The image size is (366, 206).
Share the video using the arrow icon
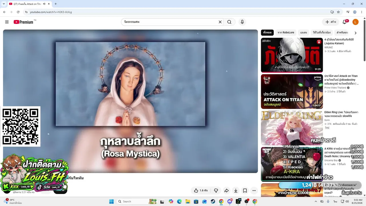[x=226, y=191]
